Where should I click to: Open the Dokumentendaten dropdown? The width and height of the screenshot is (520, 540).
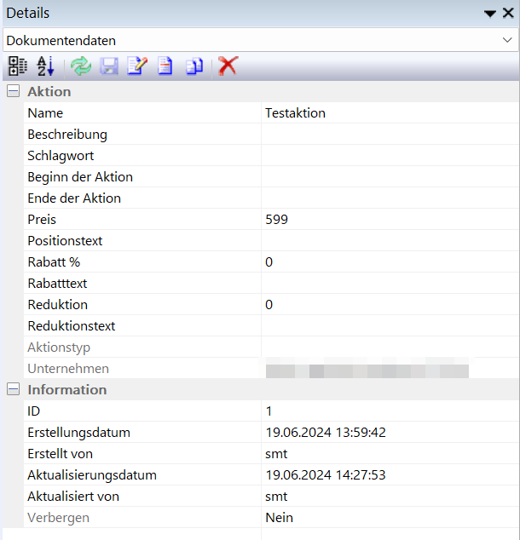pos(507,40)
